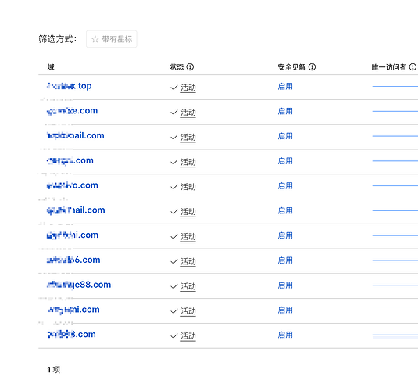This screenshot has width=418, height=391.
Task: Click the 状态 column header label
Action: pyautogui.click(x=177, y=67)
